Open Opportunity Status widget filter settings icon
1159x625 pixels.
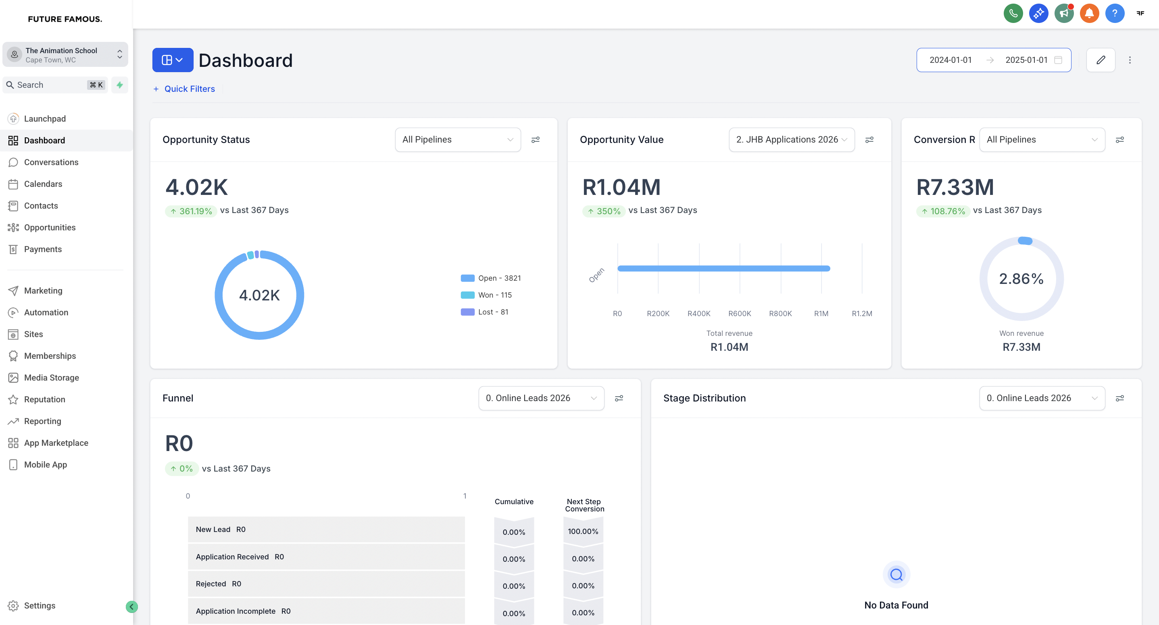coord(536,140)
